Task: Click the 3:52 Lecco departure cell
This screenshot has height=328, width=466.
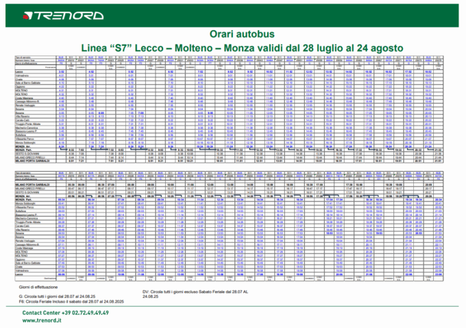Action: coord(61,72)
